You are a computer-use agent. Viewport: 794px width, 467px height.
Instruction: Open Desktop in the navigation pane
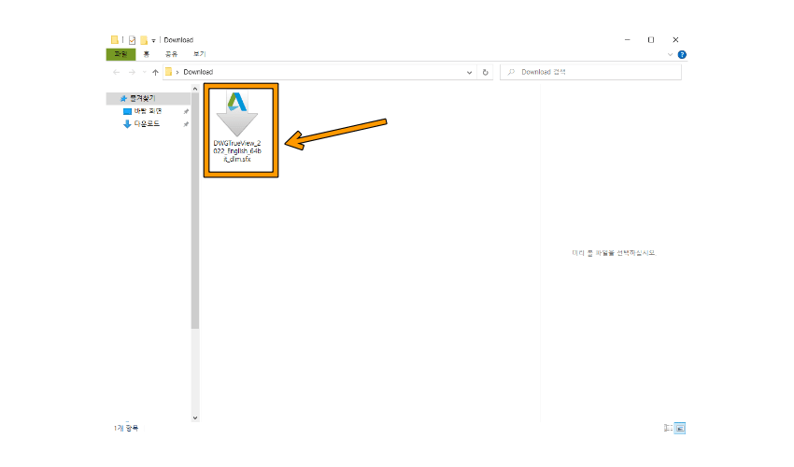click(x=148, y=111)
